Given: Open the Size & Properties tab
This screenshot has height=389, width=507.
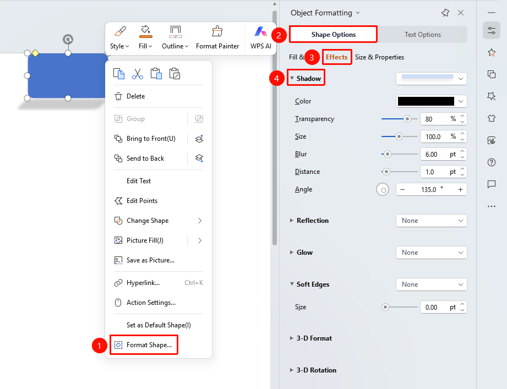Looking at the screenshot, I should tap(379, 57).
